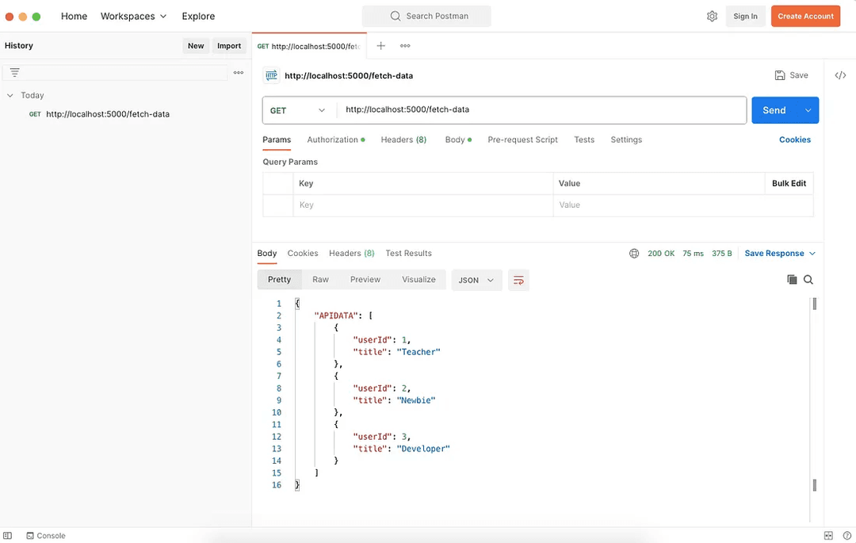Select response Headers (8) tab
Screen dimensions: 856x543
352,253
